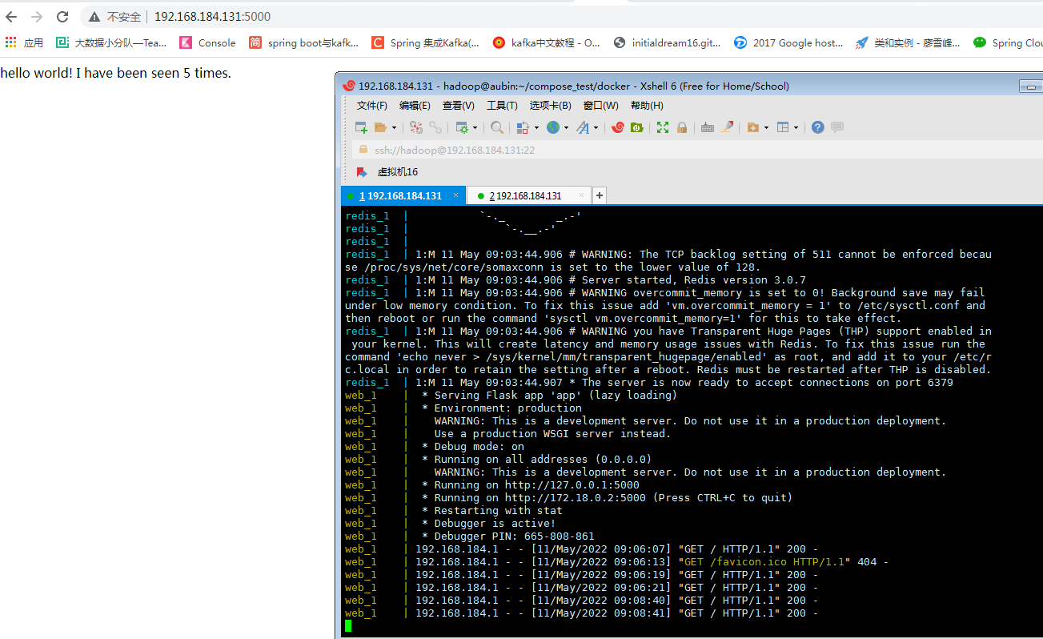Click the Open folder icon in Xshell toolbar
Image resolution: width=1043 pixels, height=639 pixels.
pos(380,127)
